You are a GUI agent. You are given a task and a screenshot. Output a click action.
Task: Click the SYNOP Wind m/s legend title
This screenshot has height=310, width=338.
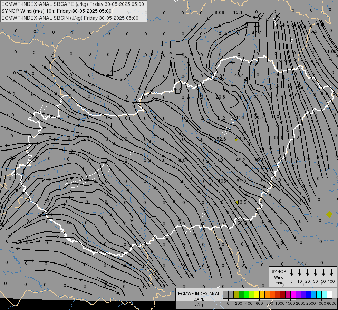click(279, 277)
